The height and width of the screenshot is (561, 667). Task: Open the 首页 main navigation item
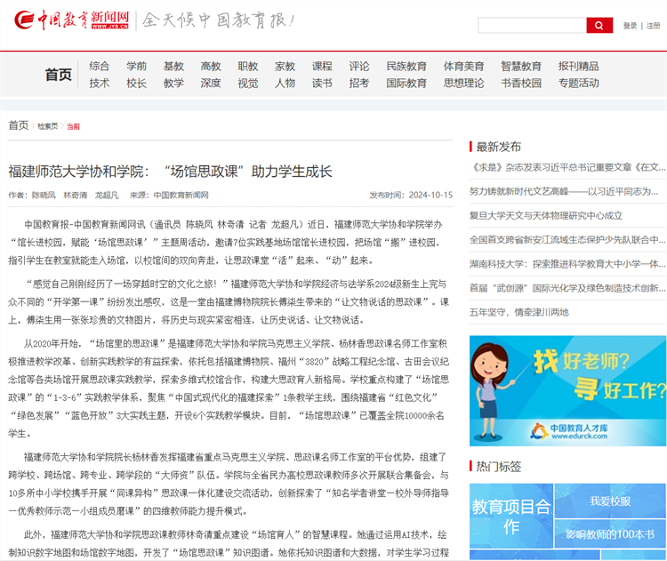[59, 75]
